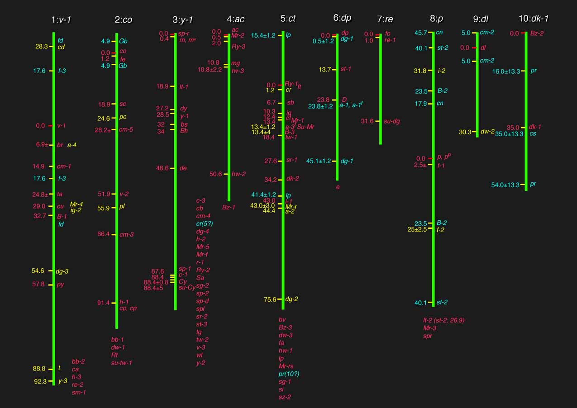Select the dg-2 locus at 75.6
This screenshot has width=577, height=408.
click(291, 299)
